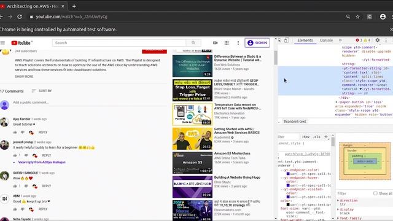Click the YouTube search input field
Image resolution: width=393 pixels, height=221 pixels.
pyautogui.click(x=119, y=43)
